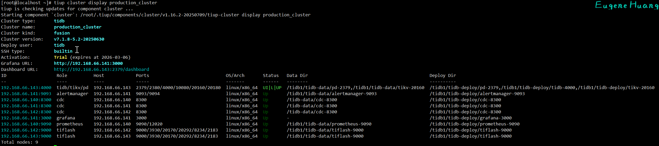The height and width of the screenshot is (146, 659).
Task: Click cdc node ID 192.168.66.140:8300
Action: coord(26,100)
